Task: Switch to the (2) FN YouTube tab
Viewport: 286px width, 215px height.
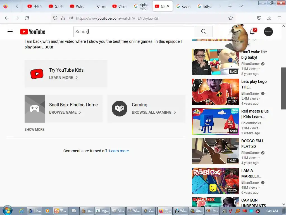Action: tap(56, 6)
